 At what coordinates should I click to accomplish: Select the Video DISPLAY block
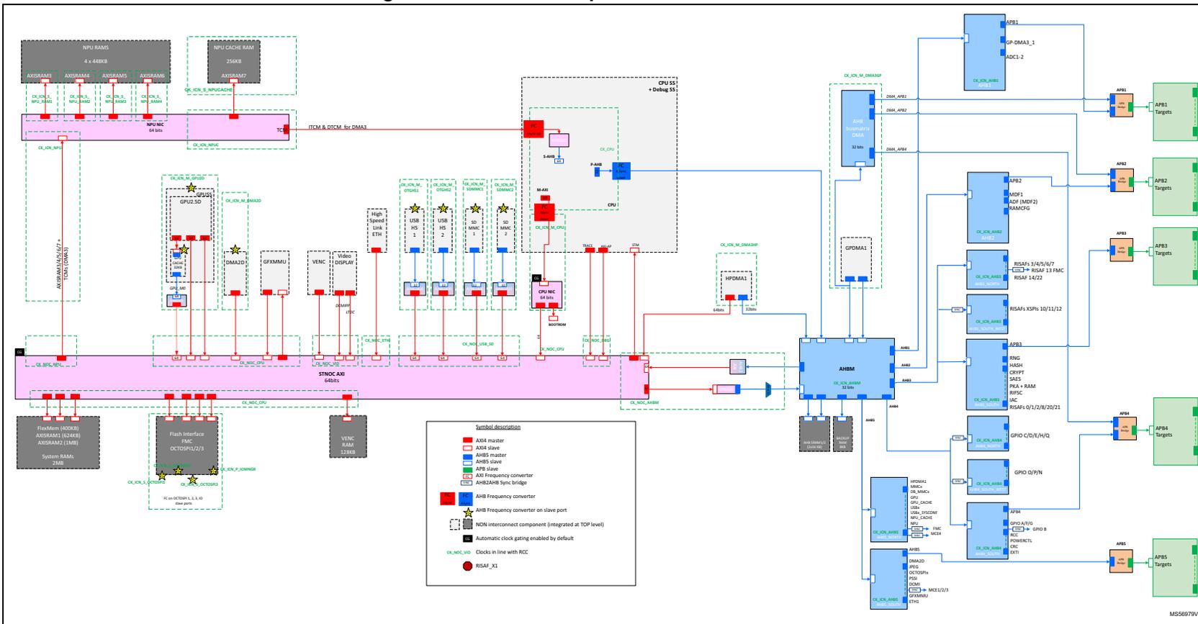point(344,273)
